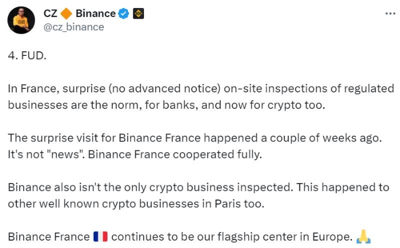Image resolution: width=400 pixels, height=248 pixels.
Task: Click the paragraph starting 'In France, surprise'
Action: click(x=201, y=97)
